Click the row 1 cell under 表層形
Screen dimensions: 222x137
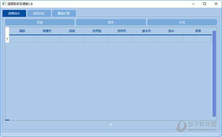(x=47, y=39)
